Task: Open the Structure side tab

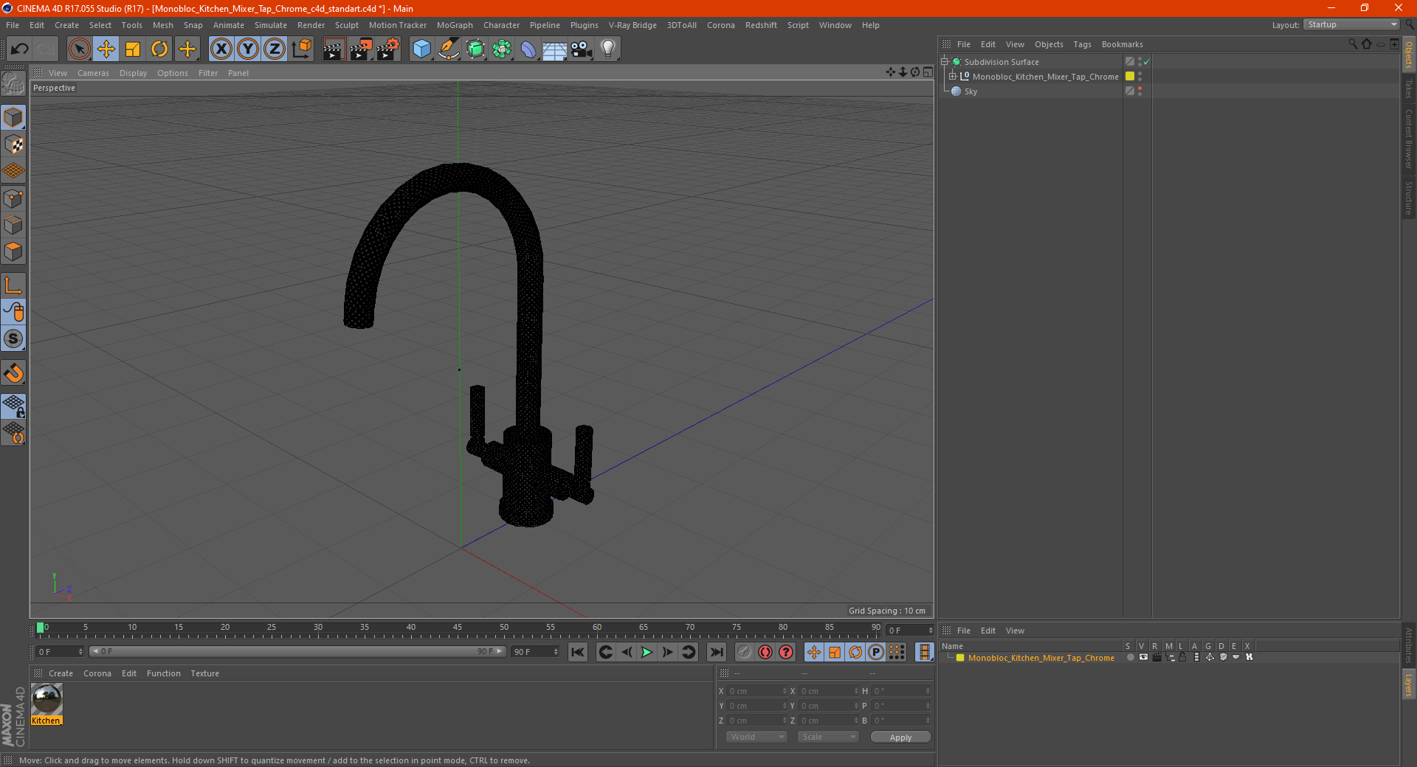Action: coord(1409,198)
